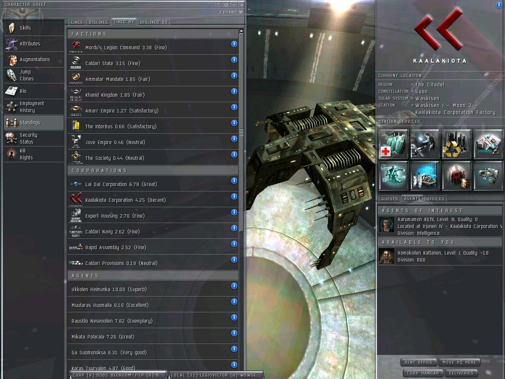Open the ship insurance station service
The height and width of the screenshot is (379, 505).
click(x=488, y=176)
